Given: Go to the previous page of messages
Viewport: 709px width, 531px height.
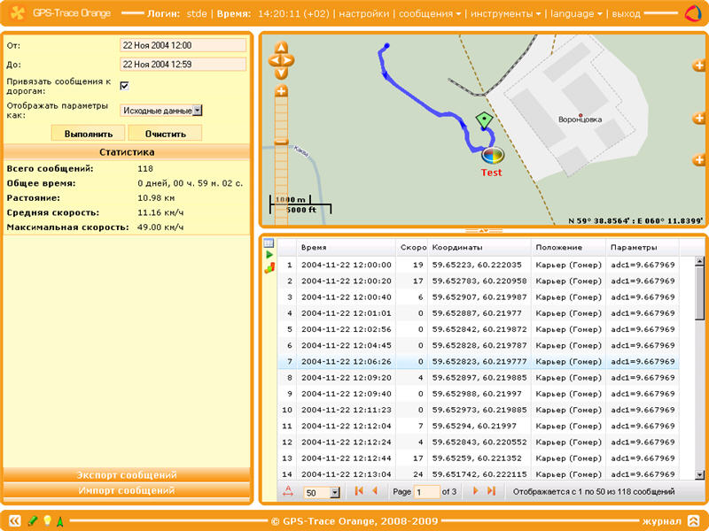Looking at the screenshot, I should tap(374, 491).
